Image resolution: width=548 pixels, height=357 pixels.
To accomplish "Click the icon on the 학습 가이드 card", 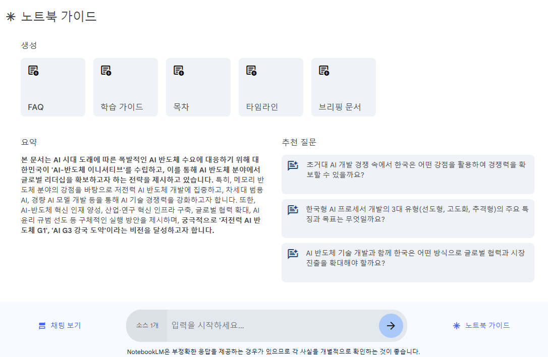I will (106, 71).
